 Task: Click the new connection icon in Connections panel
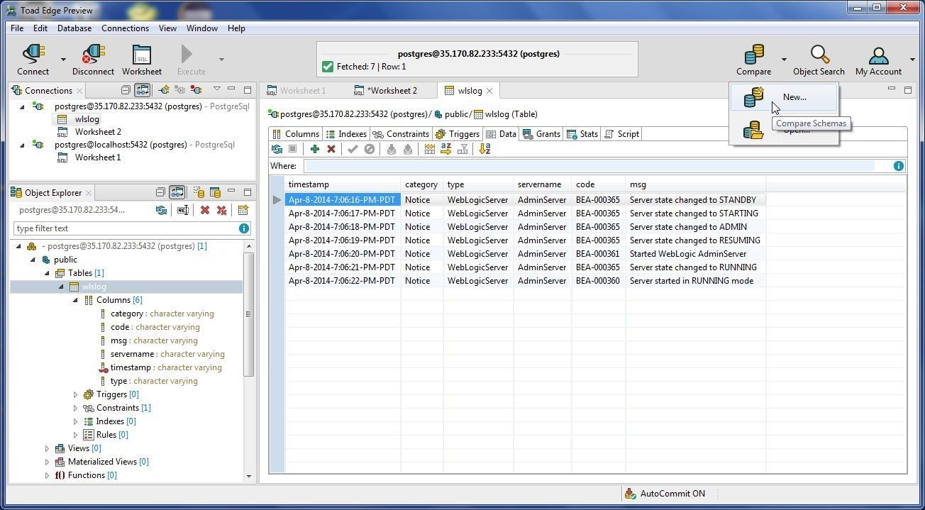[164, 90]
